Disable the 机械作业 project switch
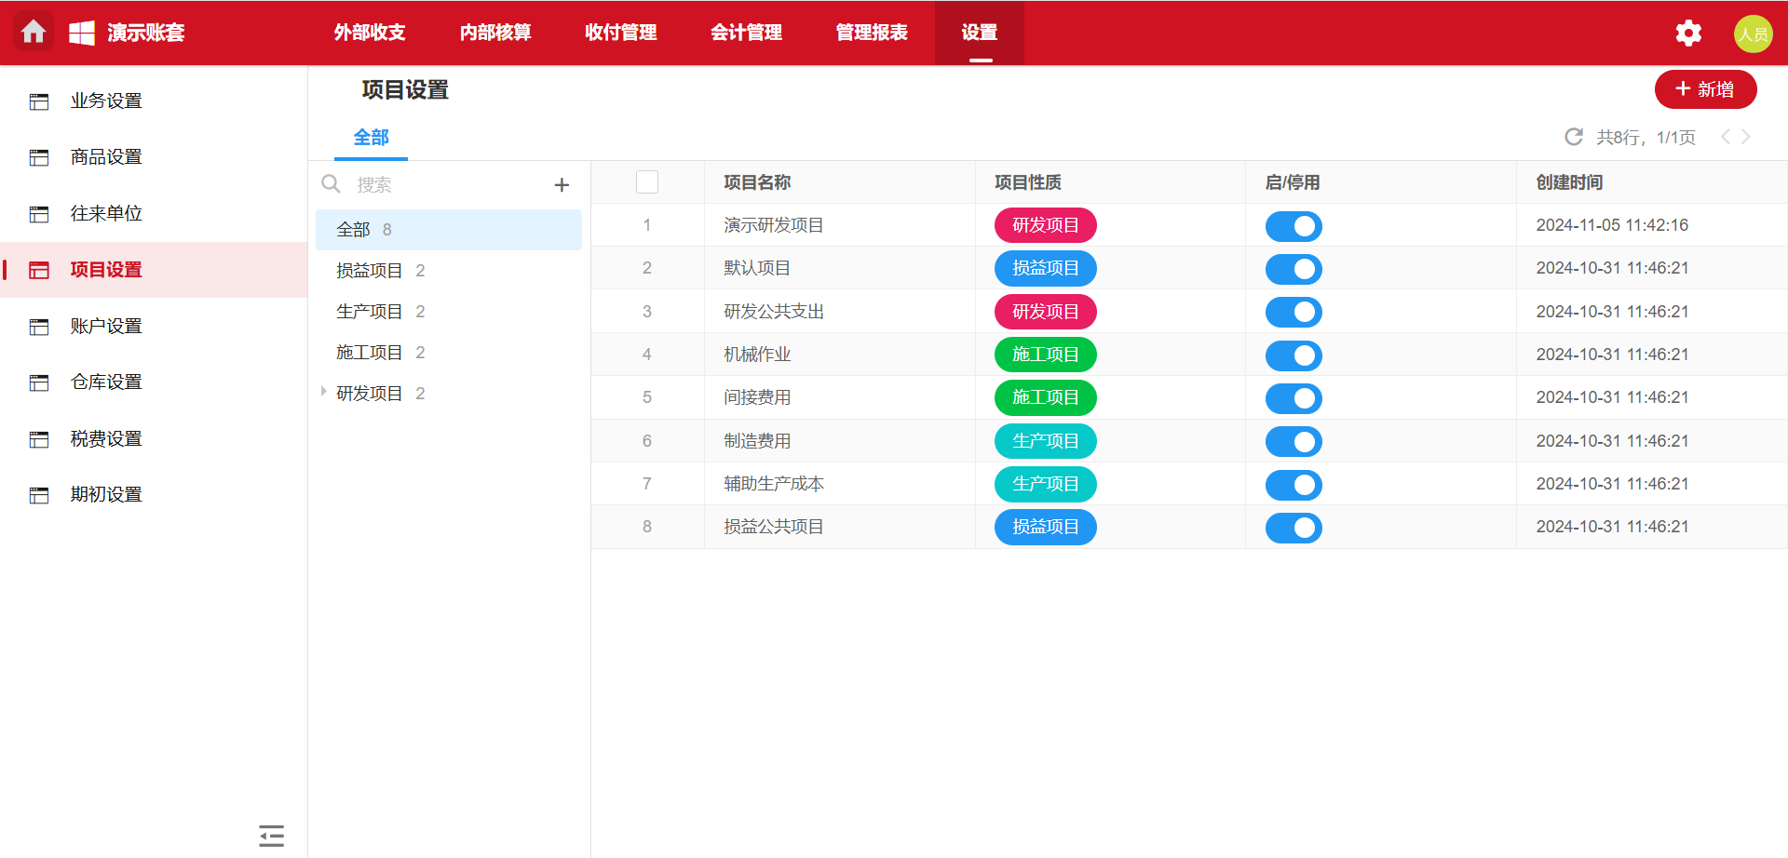 (x=1293, y=355)
